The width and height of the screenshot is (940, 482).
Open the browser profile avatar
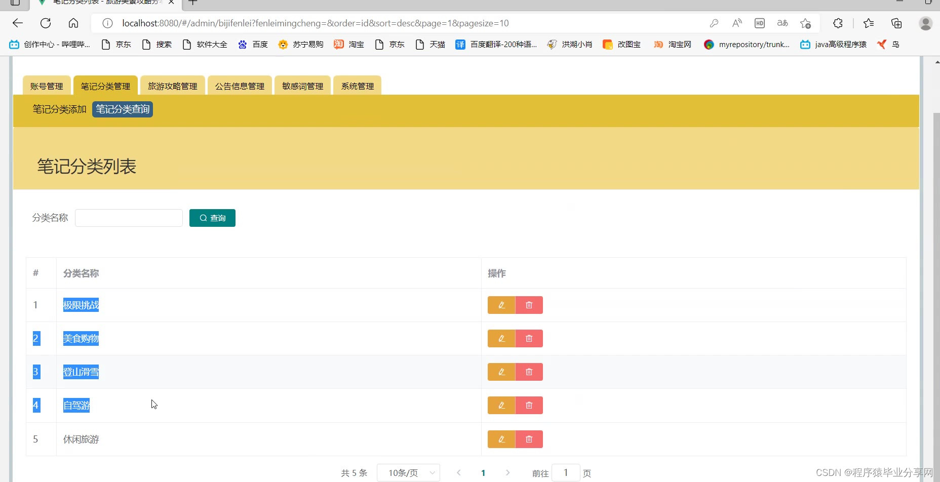[x=926, y=23]
